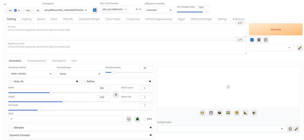Open the Civitai Helper tab

point(113,19)
